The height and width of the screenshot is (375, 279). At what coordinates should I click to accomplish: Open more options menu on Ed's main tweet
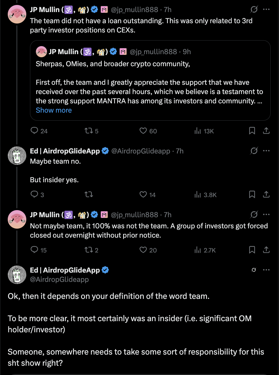click(x=266, y=270)
